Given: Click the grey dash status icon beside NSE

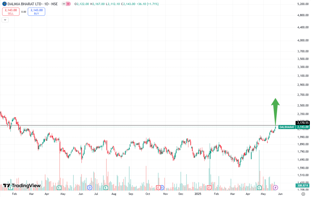Looking at the screenshot, I should [x=64, y=4].
